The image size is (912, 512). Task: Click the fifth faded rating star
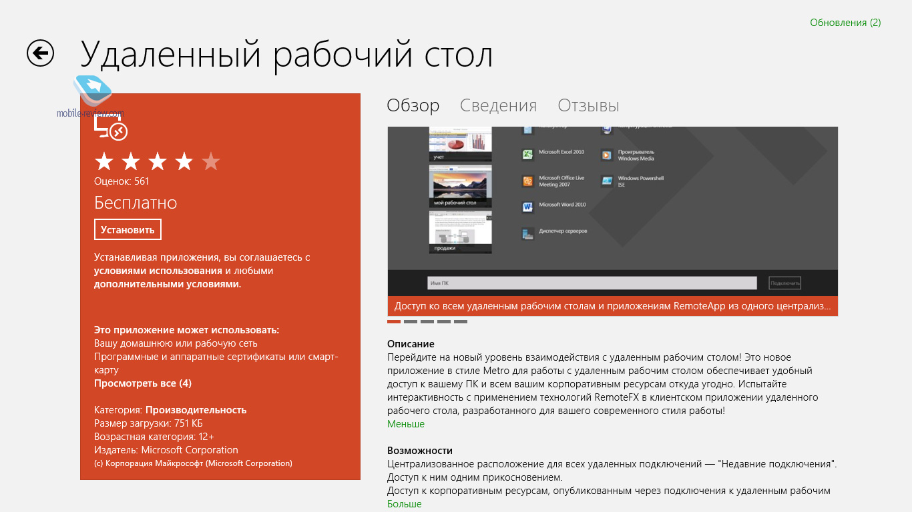(x=211, y=161)
